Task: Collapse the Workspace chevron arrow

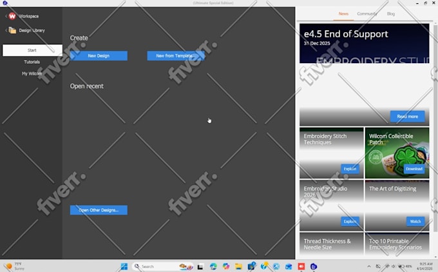Action: [6, 16]
